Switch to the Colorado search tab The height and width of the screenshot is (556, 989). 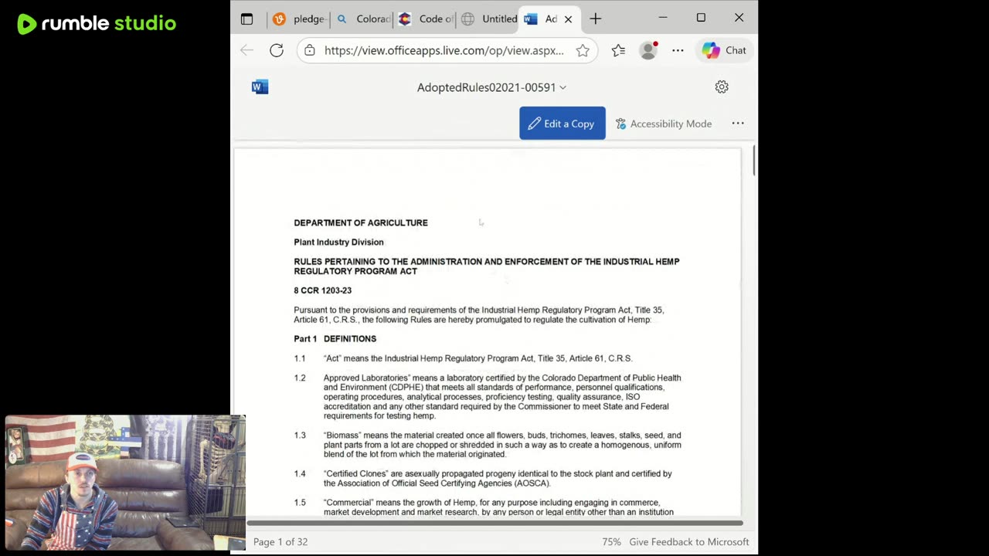tap(362, 19)
